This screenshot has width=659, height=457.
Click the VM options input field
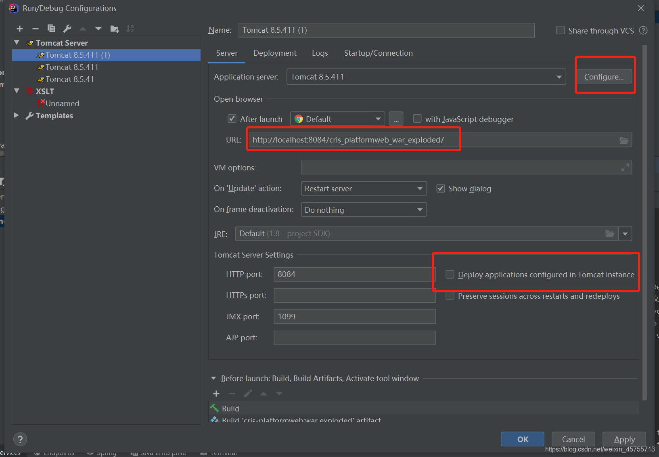467,167
